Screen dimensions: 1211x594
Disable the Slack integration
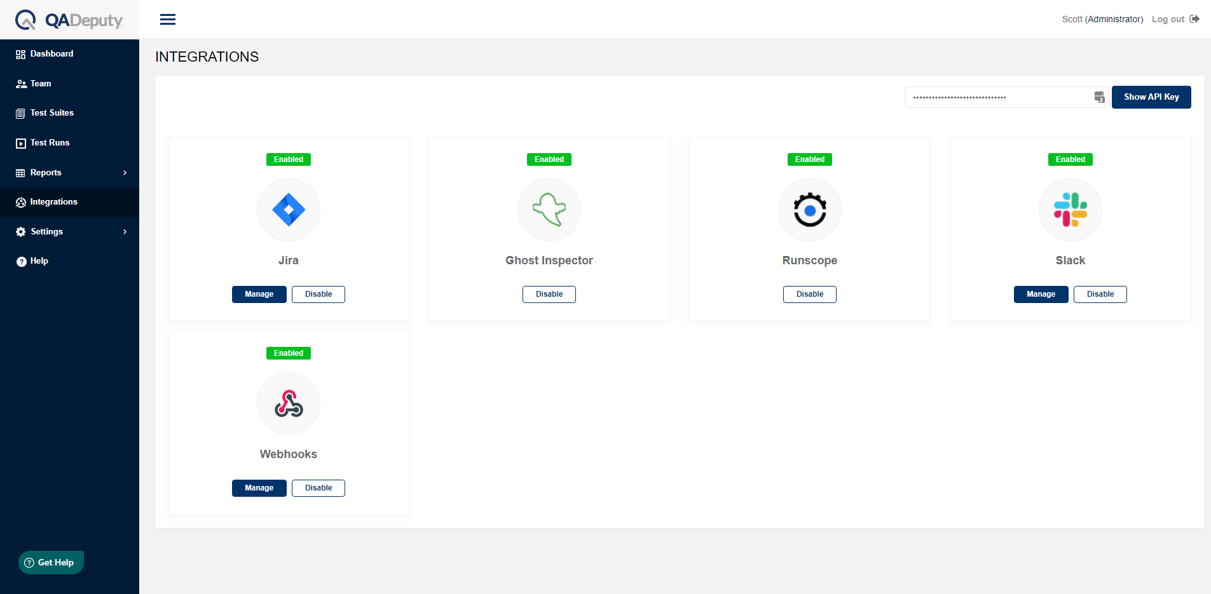(x=1100, y=294)
